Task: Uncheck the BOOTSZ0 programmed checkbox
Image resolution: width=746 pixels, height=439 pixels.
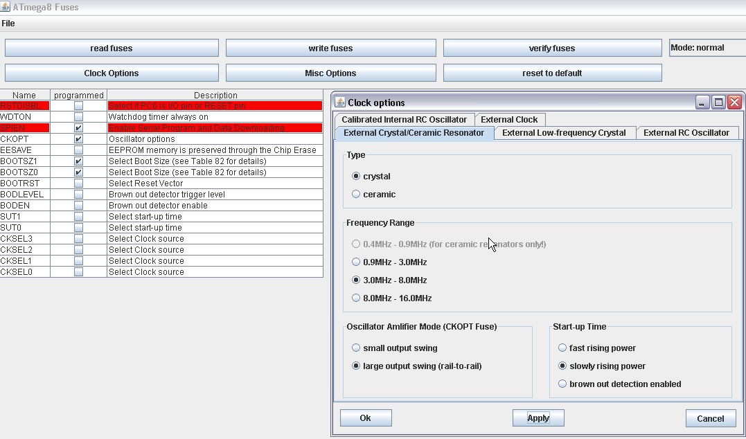Action: [x=78, y=172]
